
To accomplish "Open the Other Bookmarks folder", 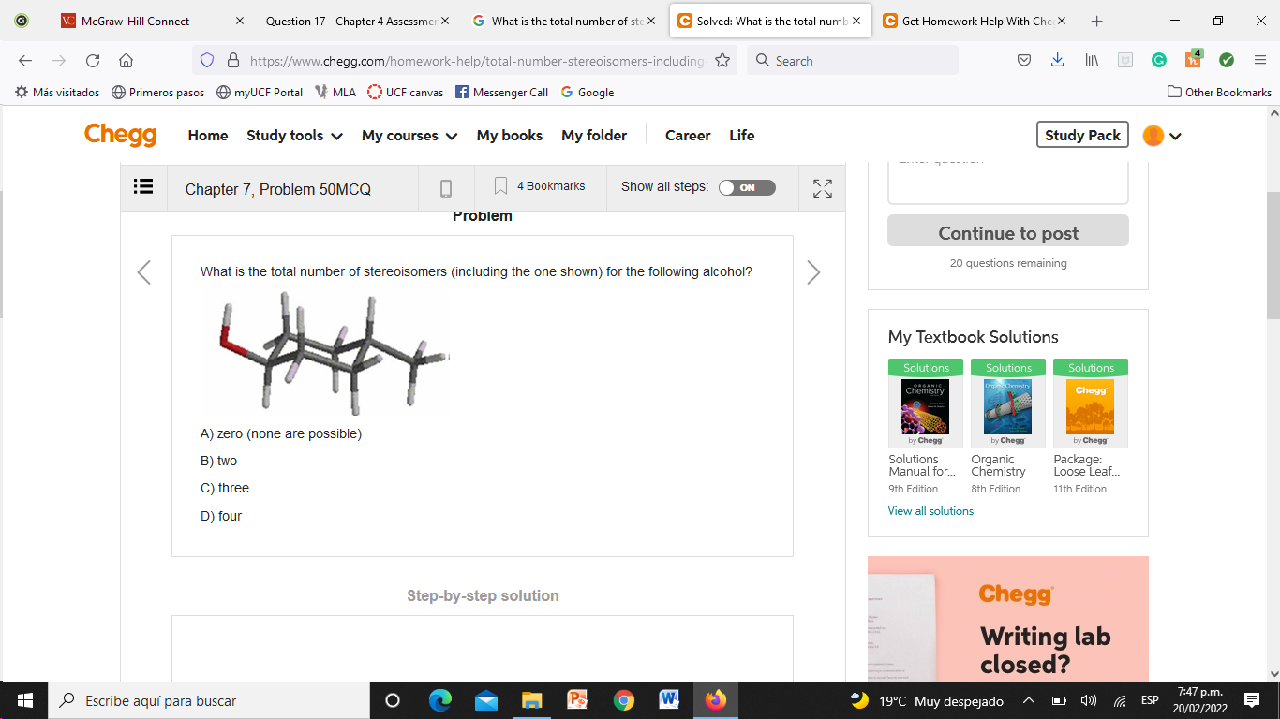I will click(x=1219, y=92).
